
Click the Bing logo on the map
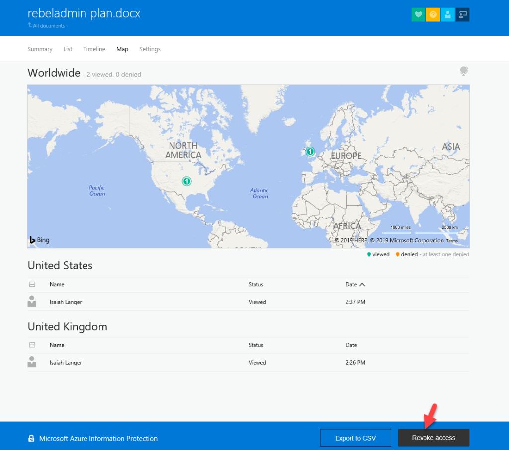click(x=39, y=240)
